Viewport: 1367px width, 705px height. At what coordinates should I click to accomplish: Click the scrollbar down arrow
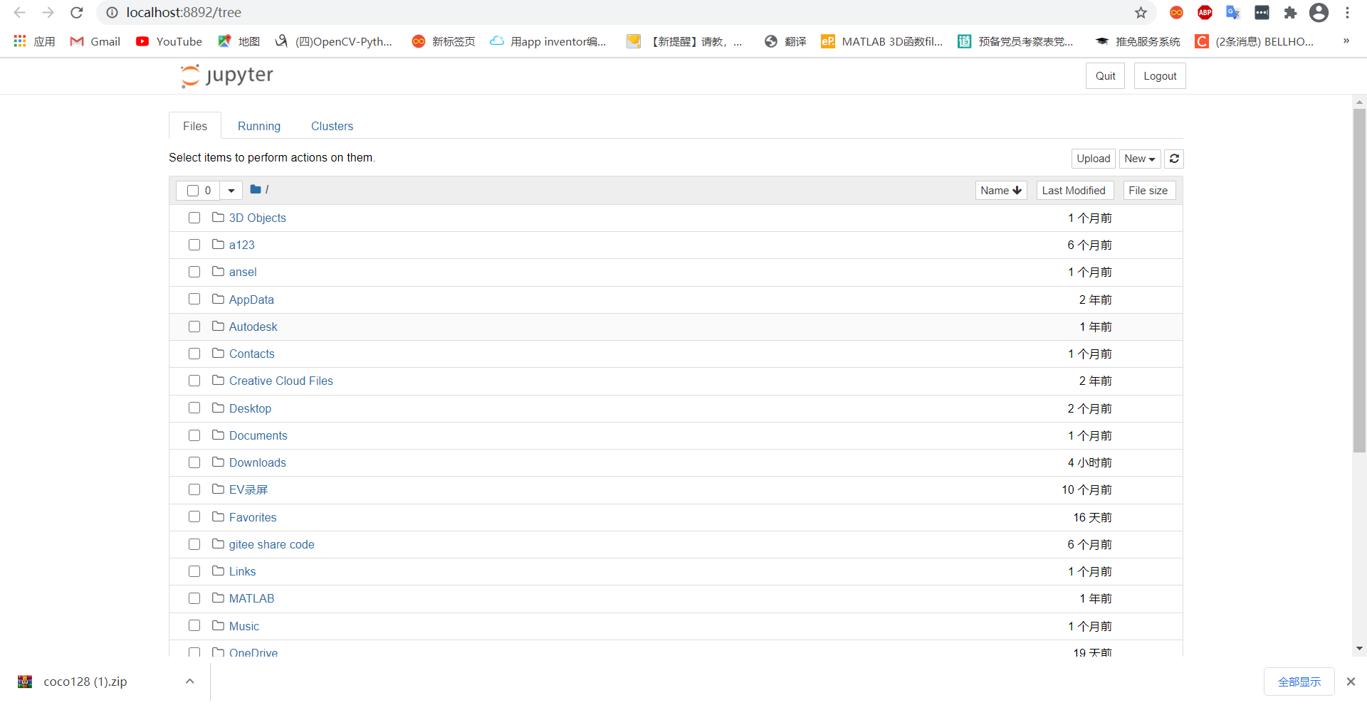pyautogui.click(x=1359, y=649)
